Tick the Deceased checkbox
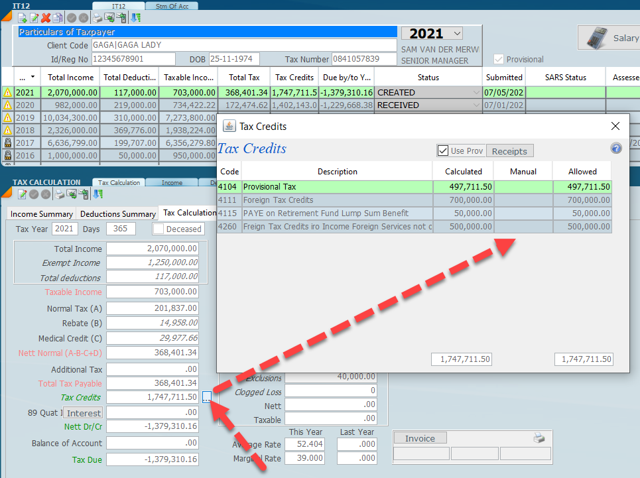Screen dimensions: 640x478 pos(159,229)
